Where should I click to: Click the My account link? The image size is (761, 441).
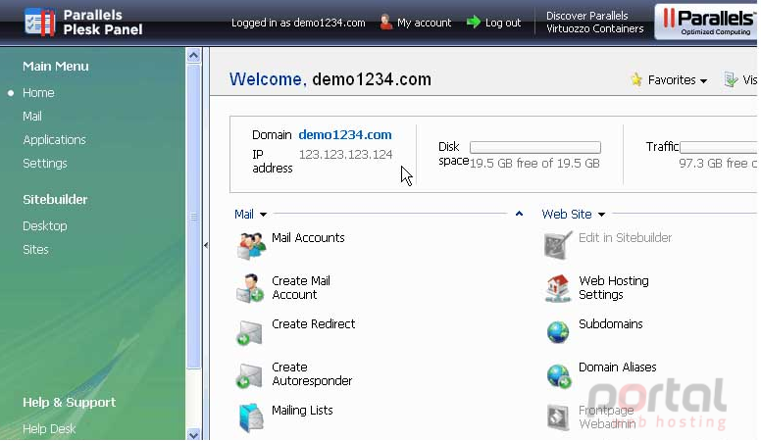coord(425,23)
